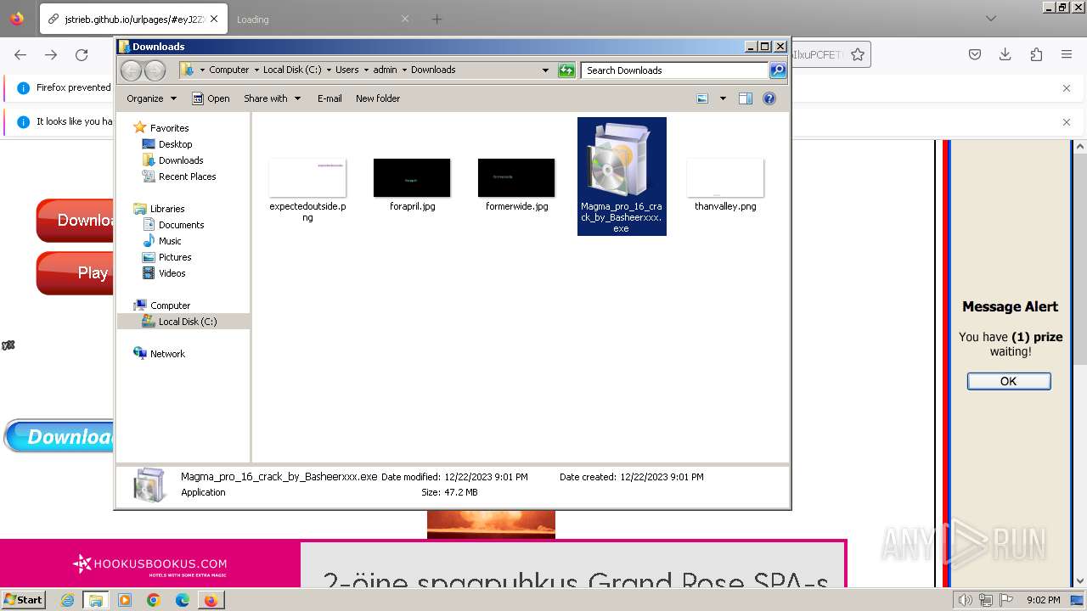This screenshot has height=611, width=1087.
Task: Toggle the preview pane button
Action: click(746, 98)
